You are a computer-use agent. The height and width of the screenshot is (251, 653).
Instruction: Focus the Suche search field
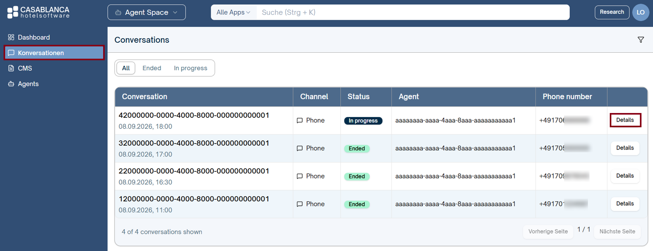click(x=413, y=12)
